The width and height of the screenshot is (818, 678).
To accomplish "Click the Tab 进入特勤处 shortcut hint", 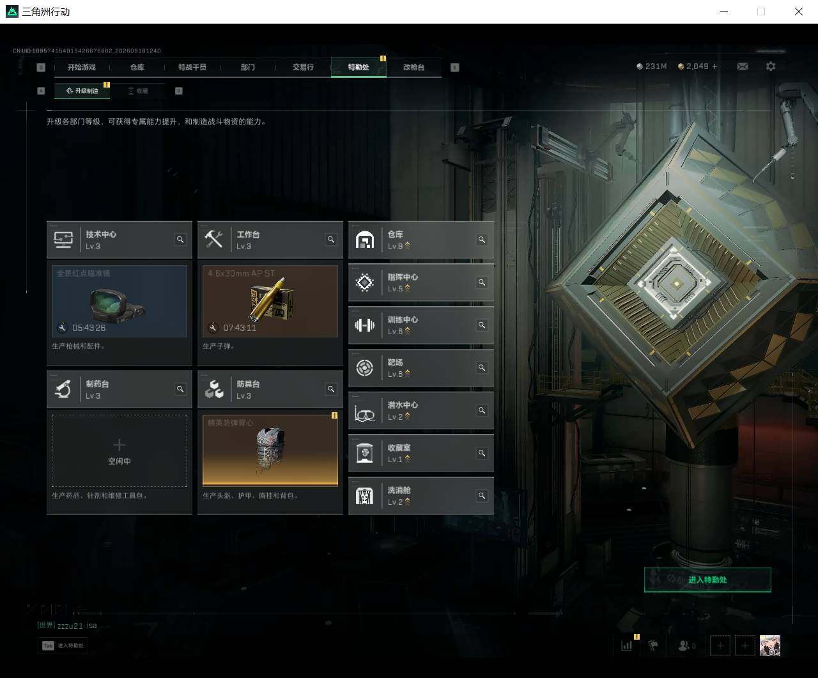I will 63,645.
